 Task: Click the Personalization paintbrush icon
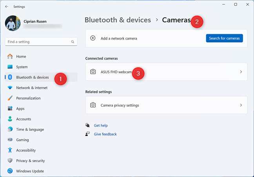point(10,98)
